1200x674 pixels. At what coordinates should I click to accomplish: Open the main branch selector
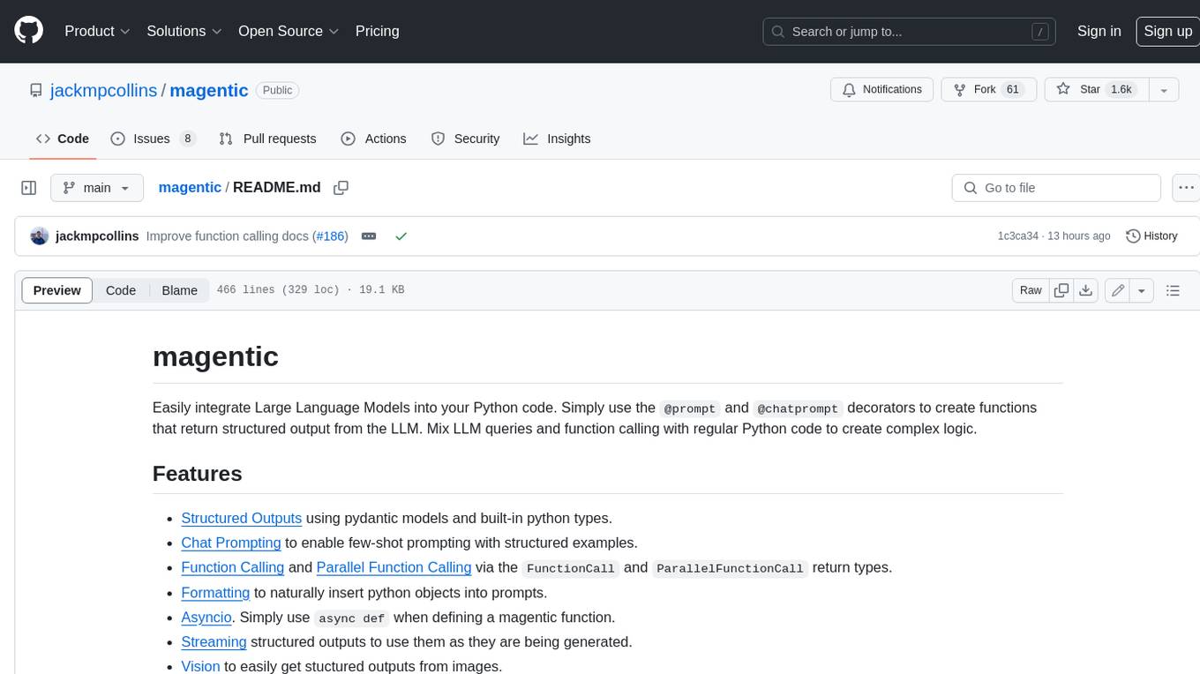pos(96,188)
